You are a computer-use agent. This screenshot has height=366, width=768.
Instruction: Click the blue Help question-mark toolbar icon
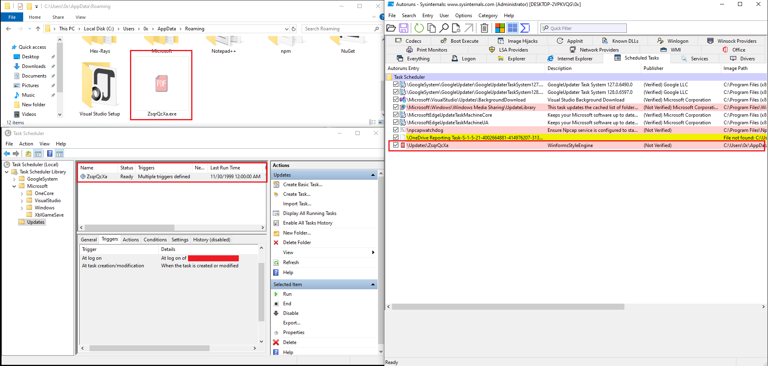coord(50,153)
